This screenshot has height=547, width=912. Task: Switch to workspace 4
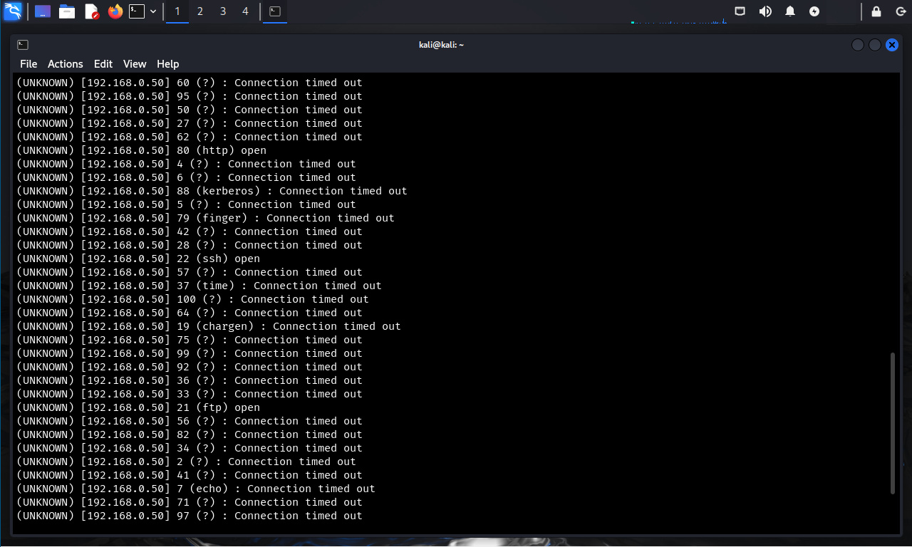(x=246, y=11)
